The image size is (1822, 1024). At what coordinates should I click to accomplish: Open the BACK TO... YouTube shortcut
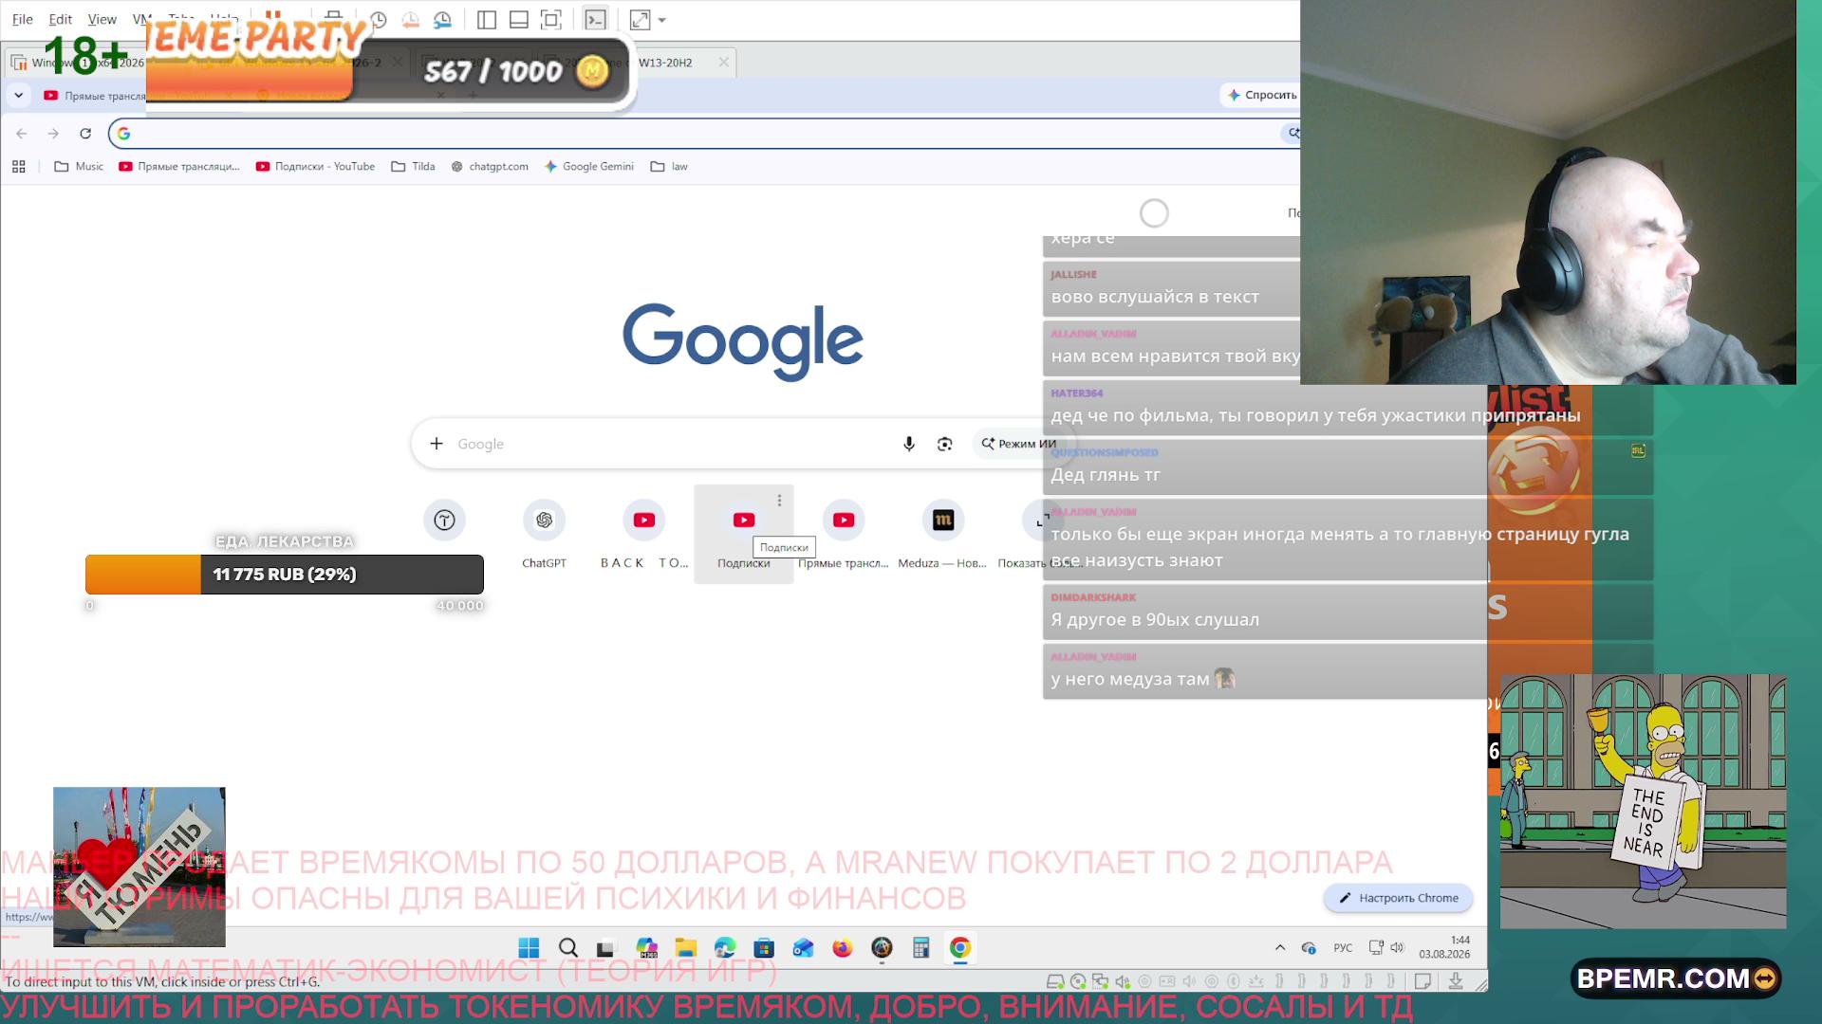(644, 533)
